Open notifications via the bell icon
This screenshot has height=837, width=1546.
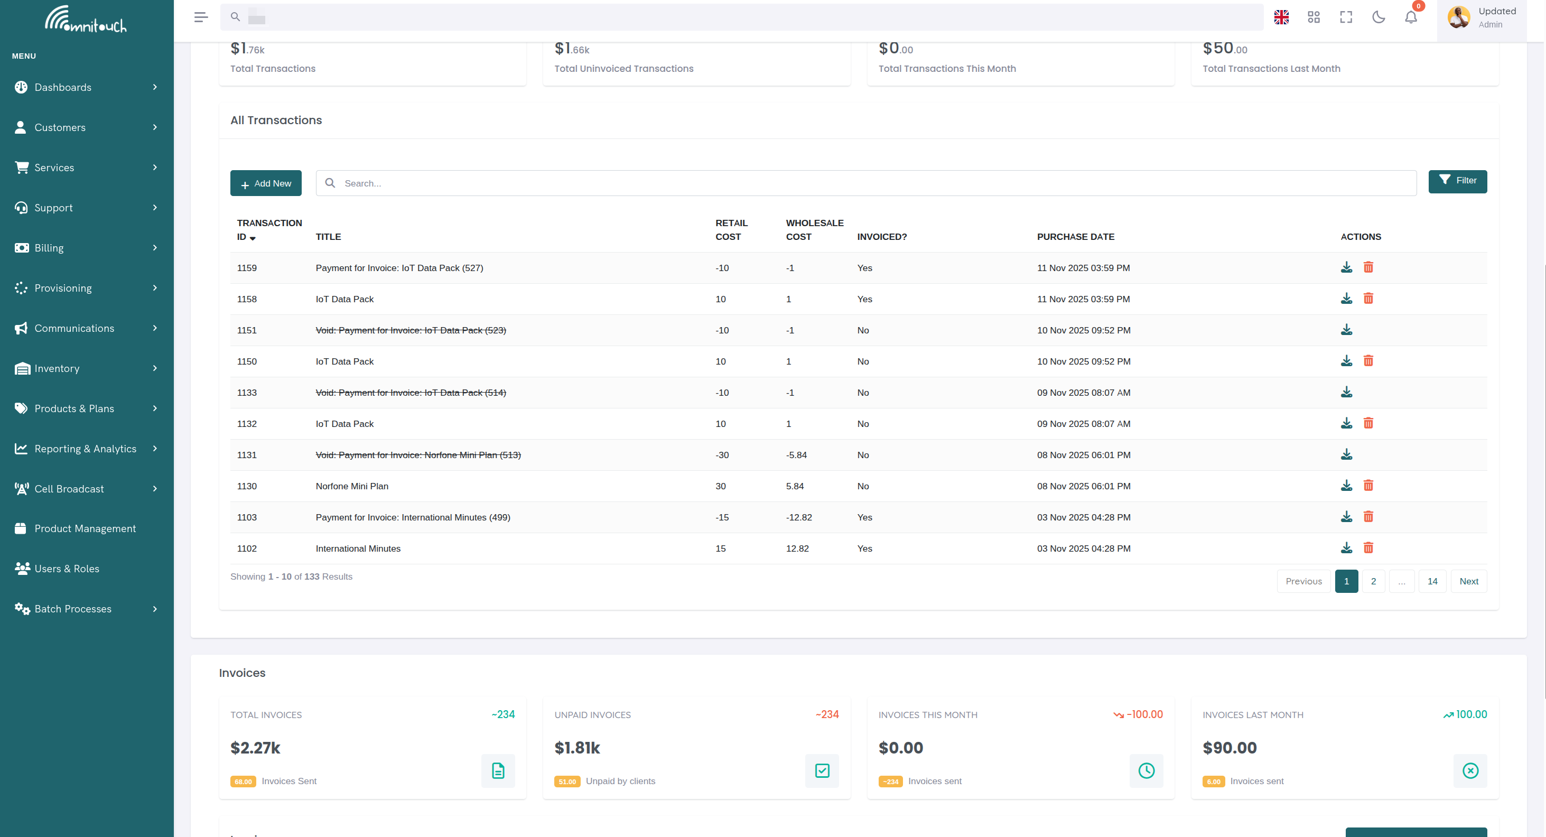[1410, 17]
